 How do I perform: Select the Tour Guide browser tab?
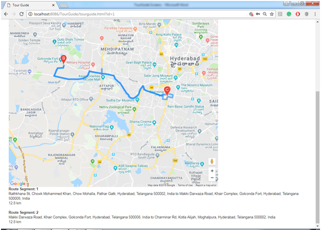[30, 5]
